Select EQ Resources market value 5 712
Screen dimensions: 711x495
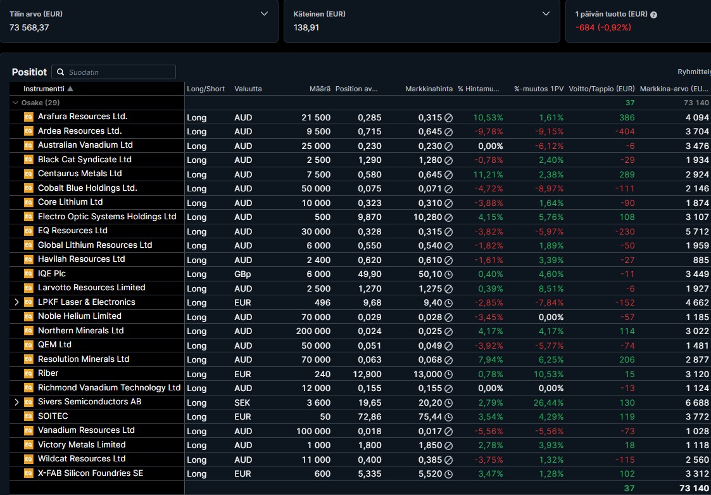pos(697,231)
